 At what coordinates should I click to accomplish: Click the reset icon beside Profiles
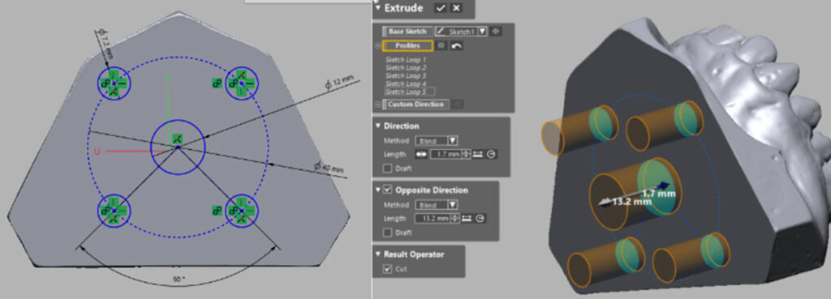click(456, 46)
